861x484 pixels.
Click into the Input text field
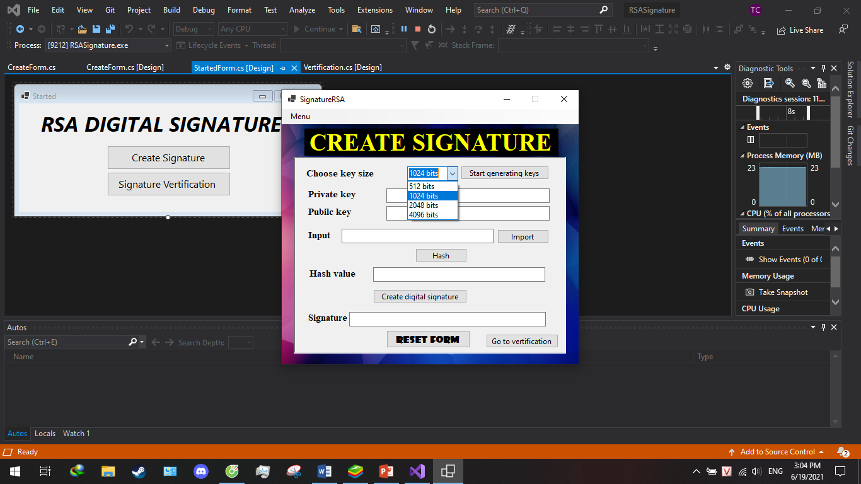pyautogui.click(x=417, y=236)
